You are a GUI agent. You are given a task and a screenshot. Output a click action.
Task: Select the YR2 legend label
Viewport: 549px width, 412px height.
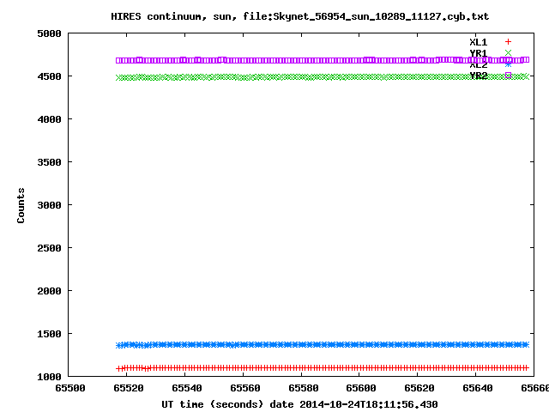pos(479,76)
